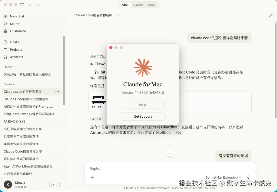Open recent chat 小红书数据爬取的稳定方案
The height and width of the screenshot is (192, 277).
[23, 129]
